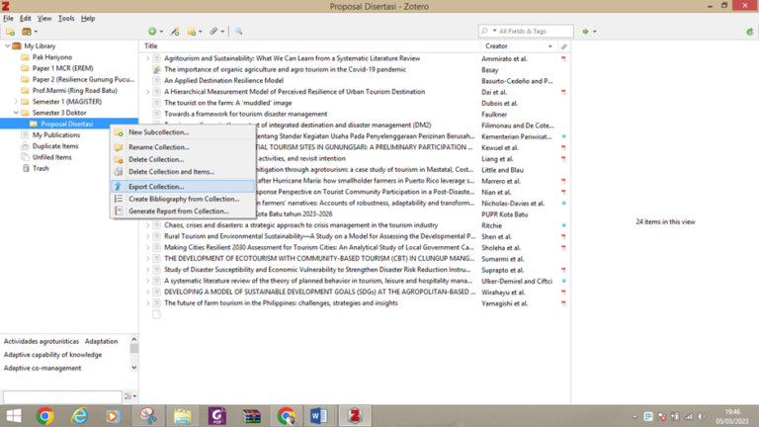Open Microsoft Word from the taskbar
The width and height of the screenshot is (759, 427).
[x=319, y=416]
